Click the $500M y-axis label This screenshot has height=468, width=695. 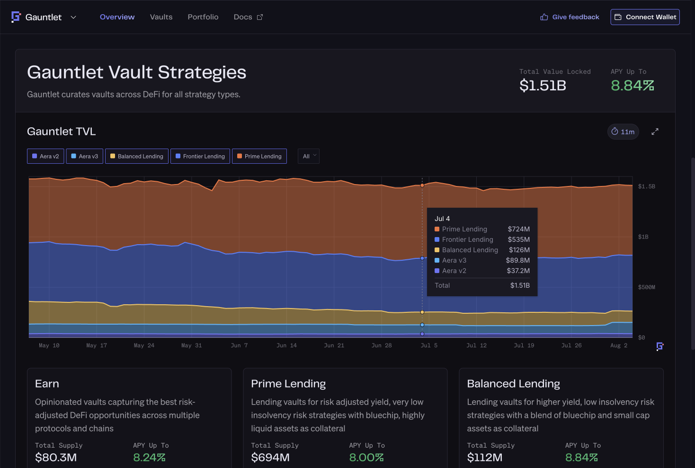[647, 287]
